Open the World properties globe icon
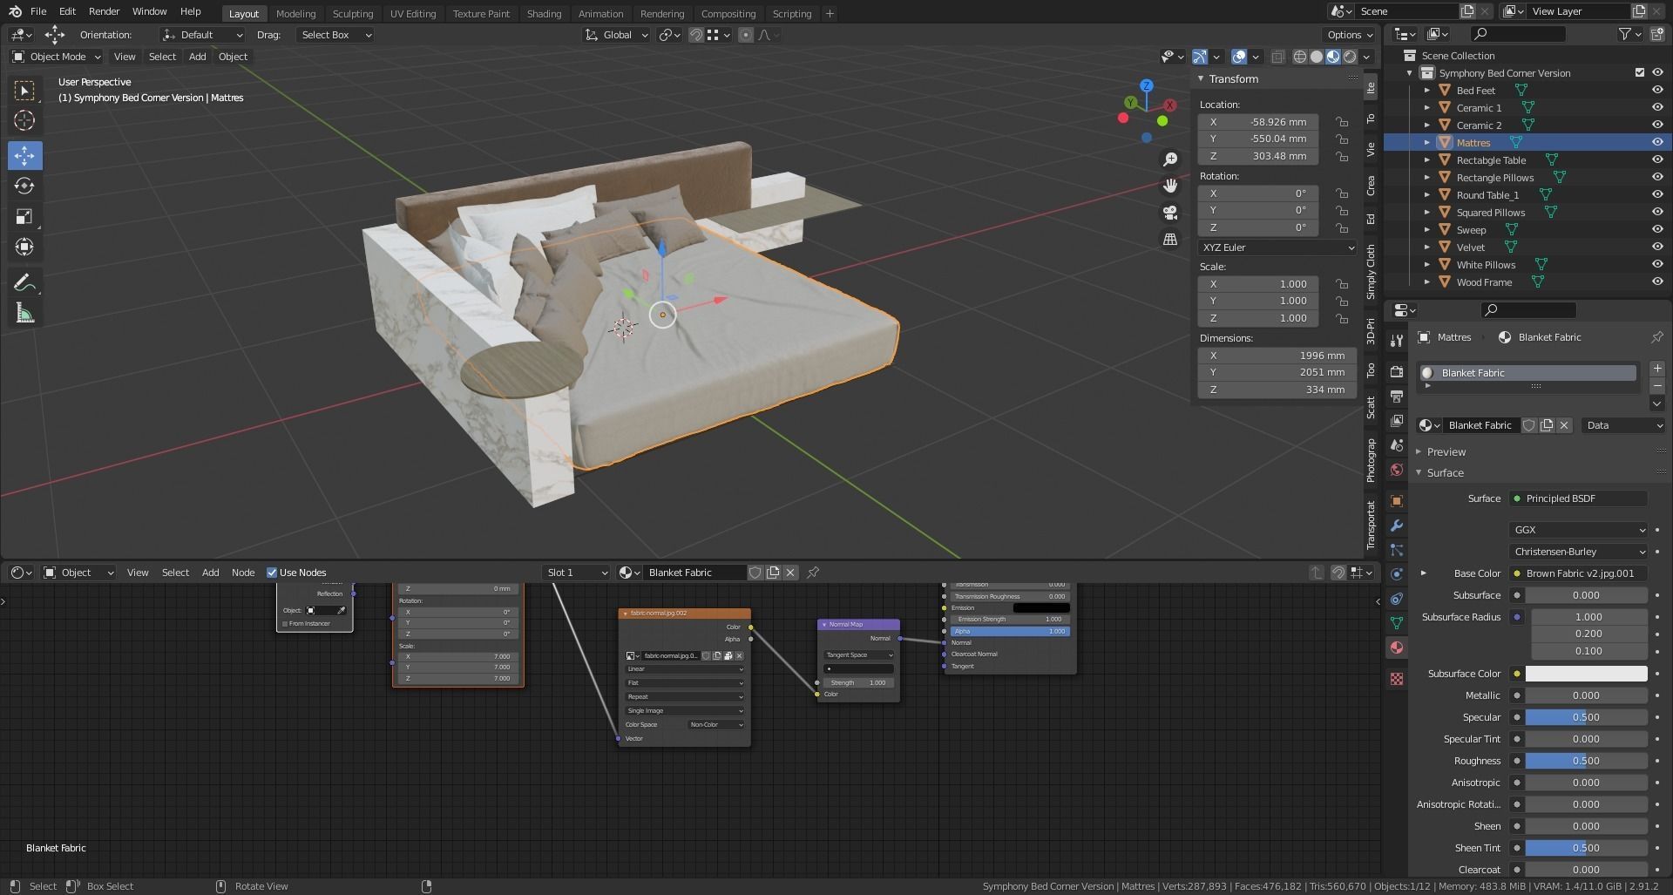Viewport: 1673px width, 895px height. pyautogui.click(x=1397, y=470)
